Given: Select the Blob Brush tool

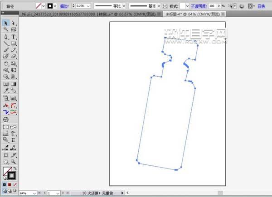Looking at the screenshot, I should pyautogui.click(x=6, y=56).
